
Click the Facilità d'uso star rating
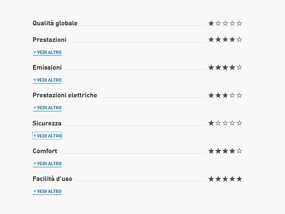[x=225, y=179]
